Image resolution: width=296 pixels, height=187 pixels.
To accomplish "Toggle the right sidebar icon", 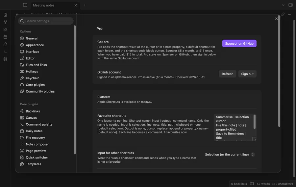I will [290, 5].
